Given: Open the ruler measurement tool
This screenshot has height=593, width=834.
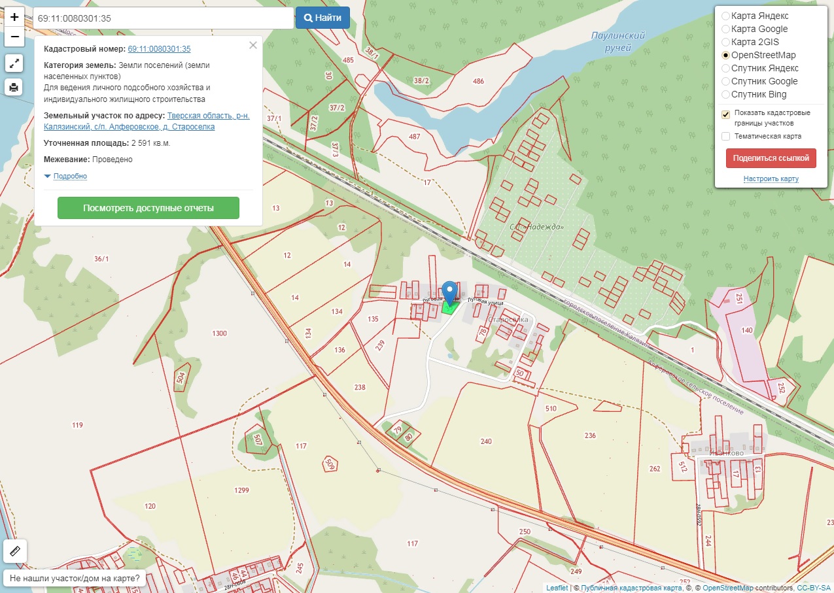Looking at the screenshot, I should [x=14, y=551].
